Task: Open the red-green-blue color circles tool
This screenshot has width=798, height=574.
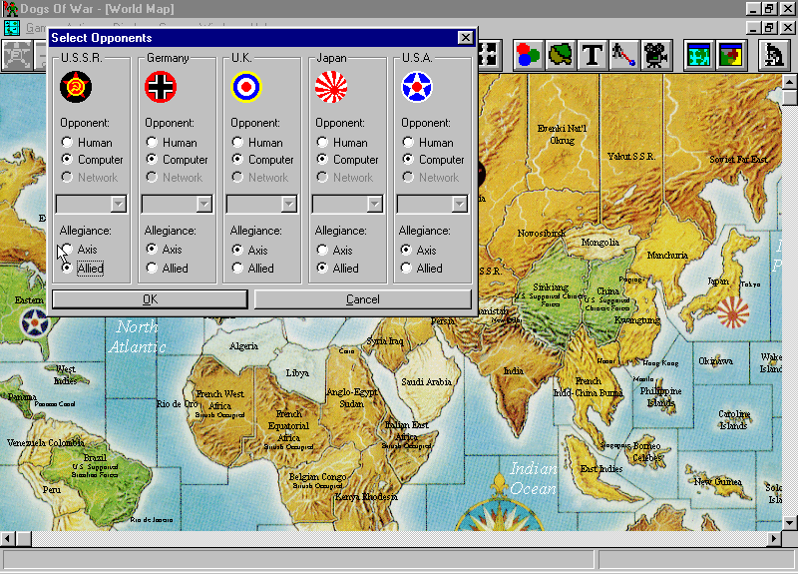Action: (x=528, y=55)
